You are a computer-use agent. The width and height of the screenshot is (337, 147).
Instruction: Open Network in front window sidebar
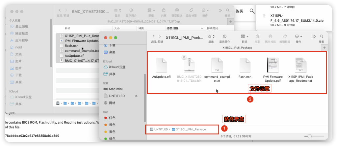click(109, 103)
